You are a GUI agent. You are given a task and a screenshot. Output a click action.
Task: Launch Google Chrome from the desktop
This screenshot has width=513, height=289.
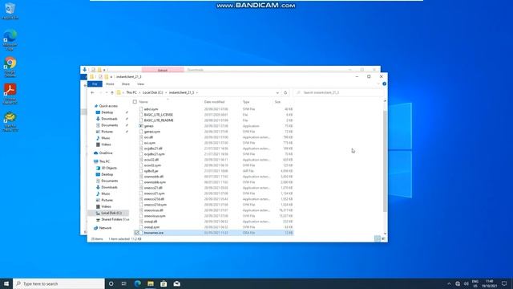pyautogui.click(x=10, y=67)
